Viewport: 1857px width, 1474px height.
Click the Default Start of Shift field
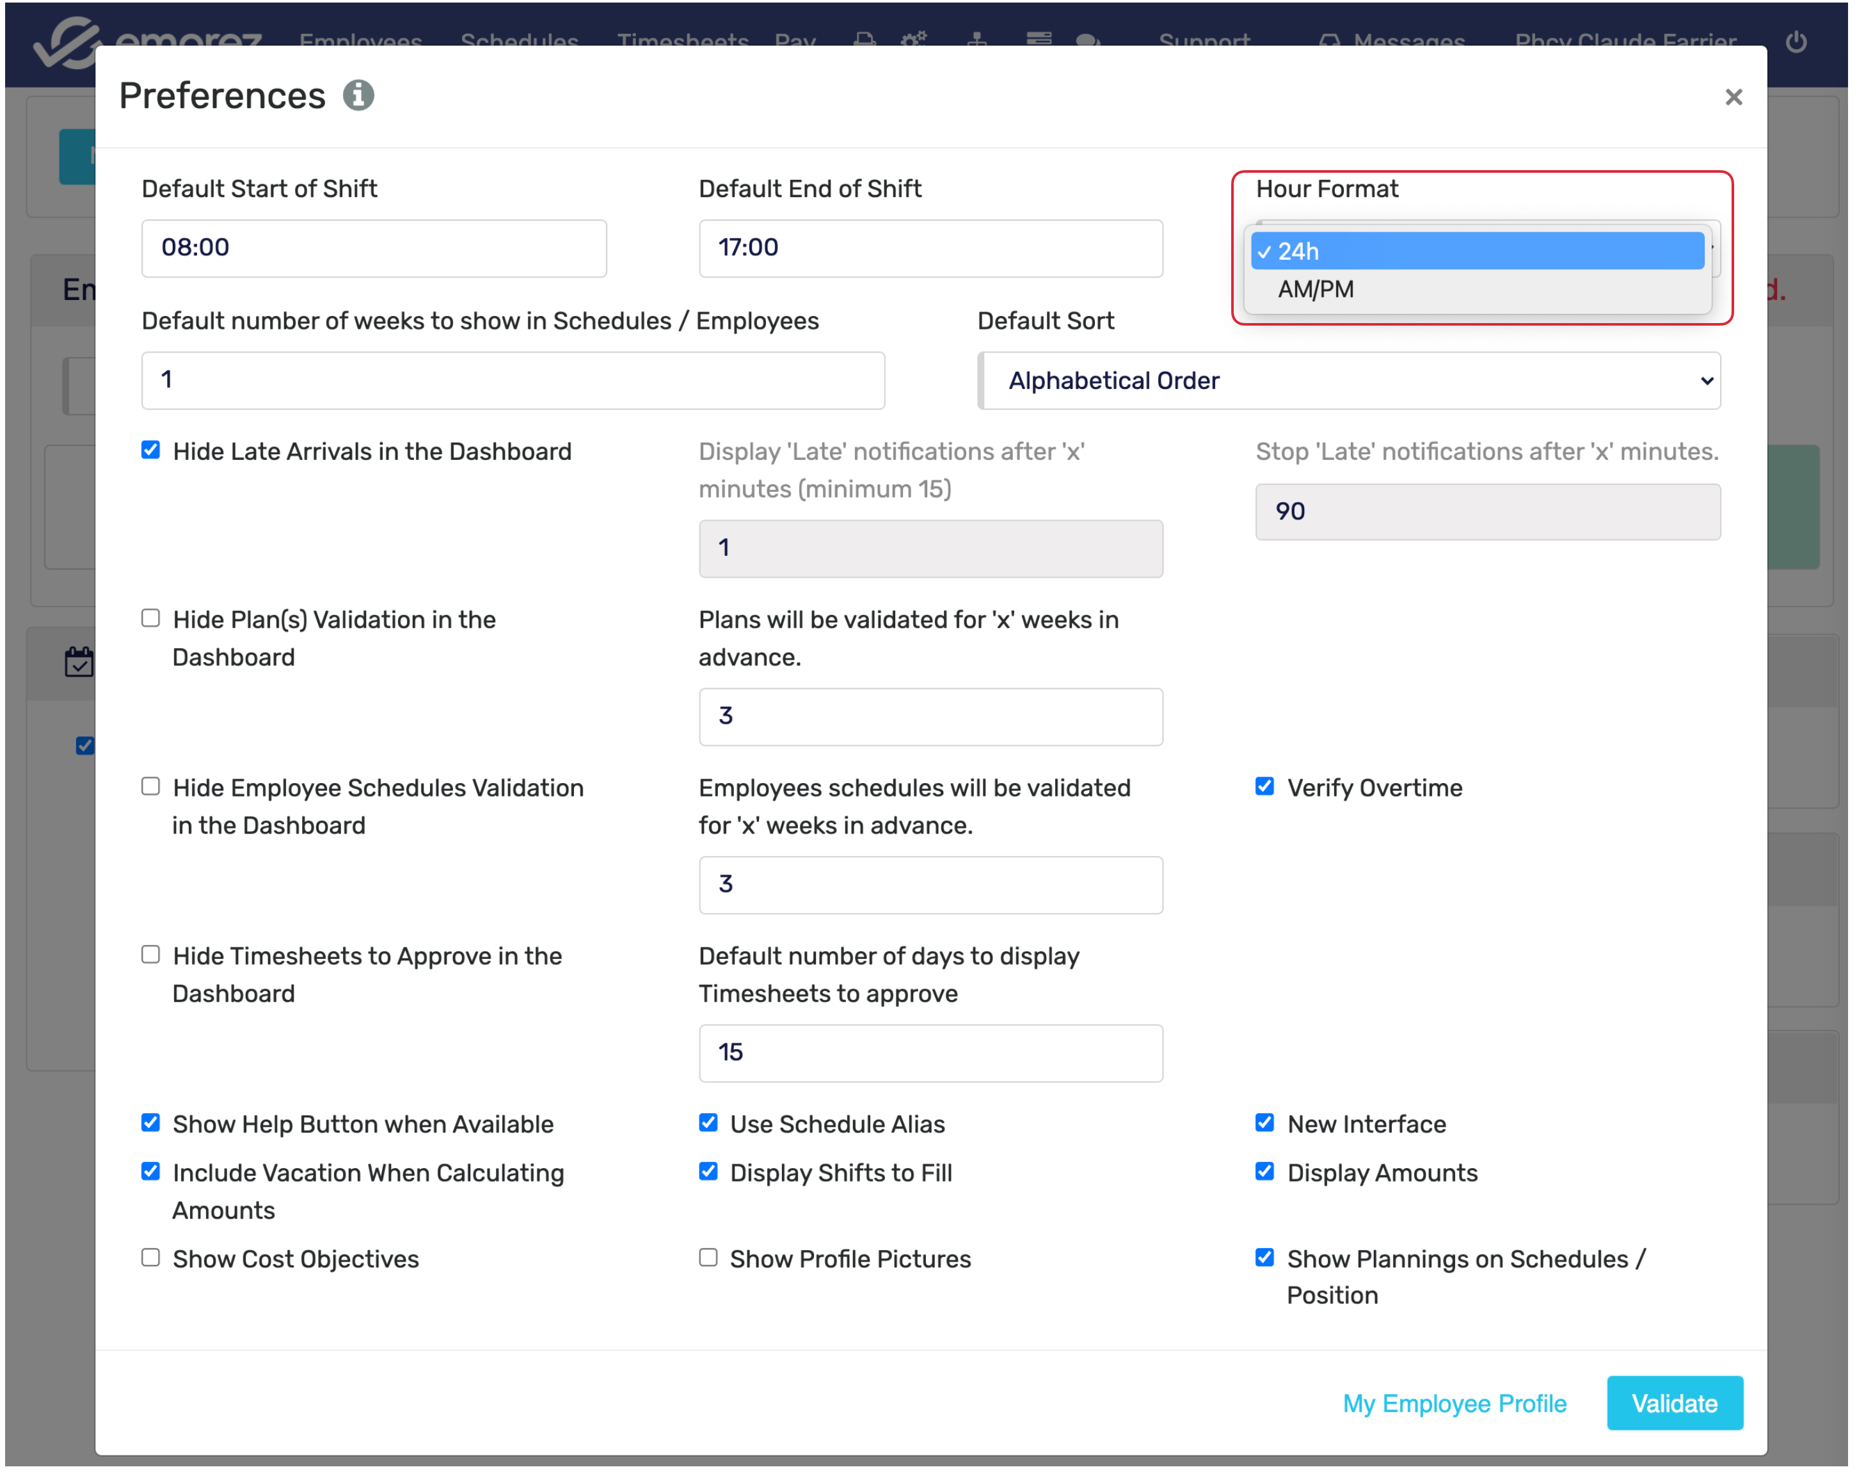click(x=374, y=248)
